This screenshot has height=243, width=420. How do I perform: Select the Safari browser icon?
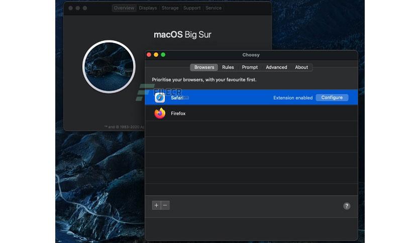click(x=160, y=97)
